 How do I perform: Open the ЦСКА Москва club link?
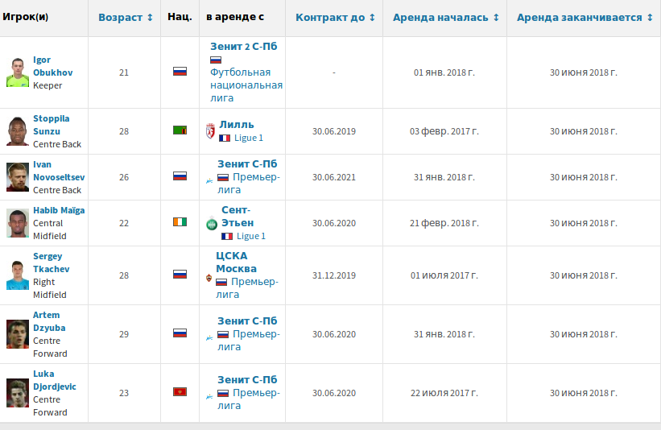237,262
